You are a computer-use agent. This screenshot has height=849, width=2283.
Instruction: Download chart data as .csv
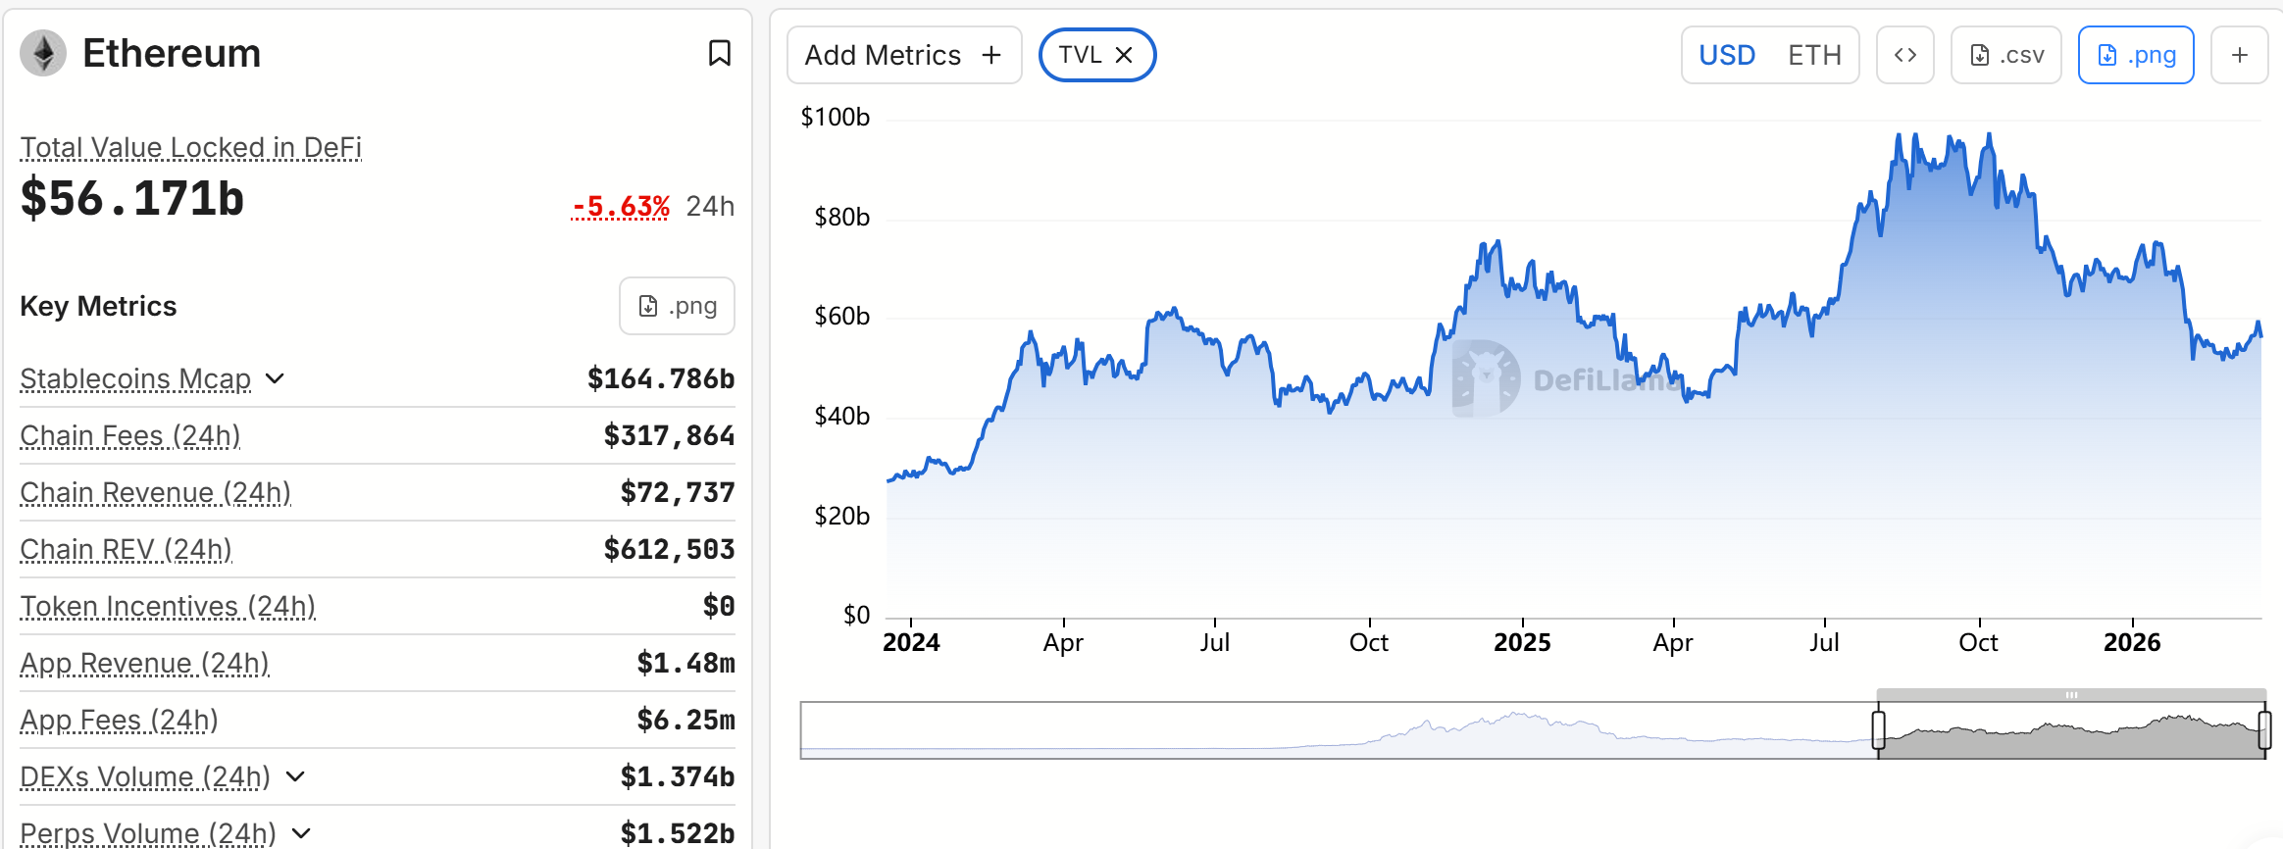click(2005, 55)
